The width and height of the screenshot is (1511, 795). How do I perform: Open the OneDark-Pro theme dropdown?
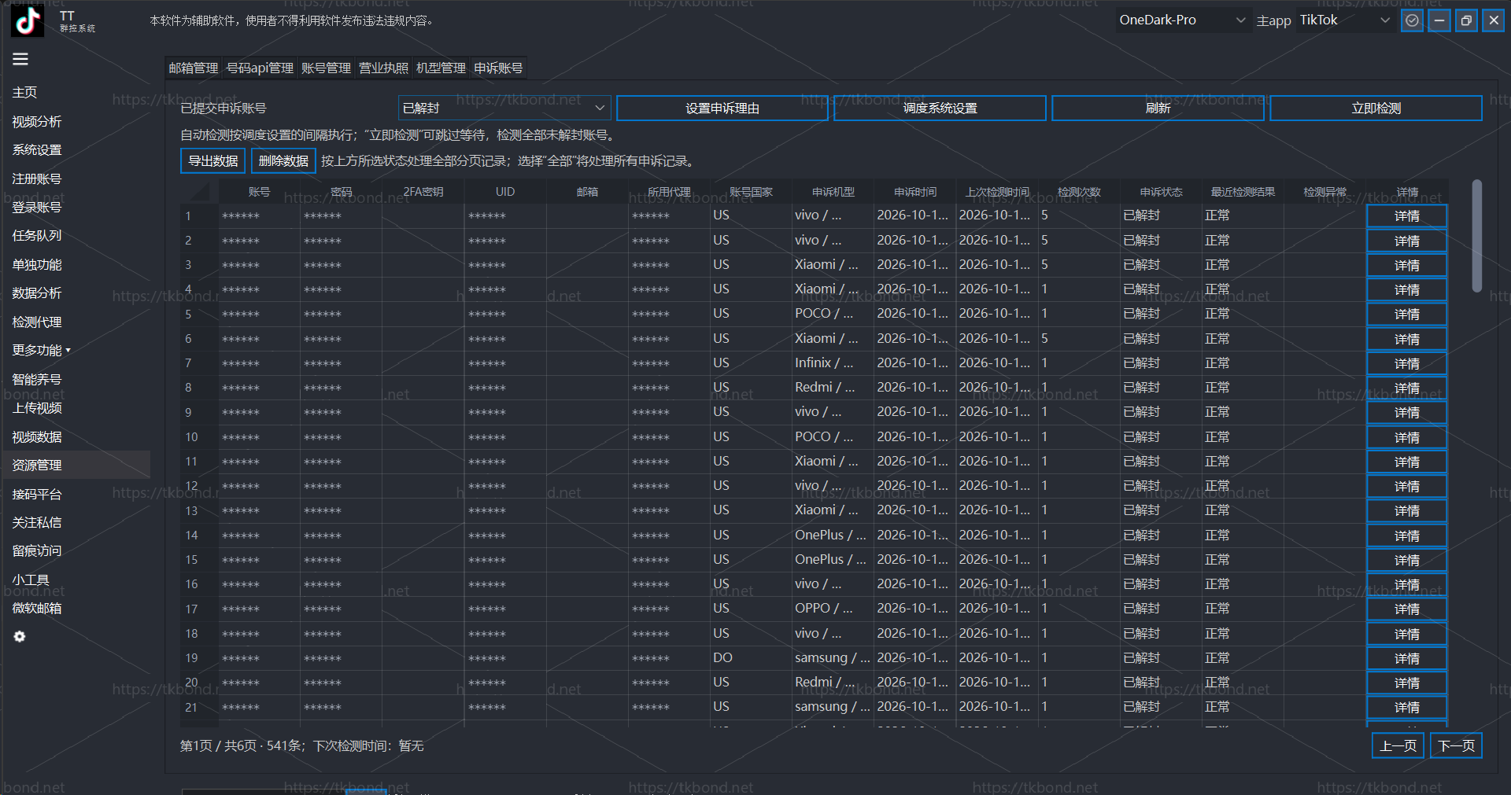(1182, 20)
